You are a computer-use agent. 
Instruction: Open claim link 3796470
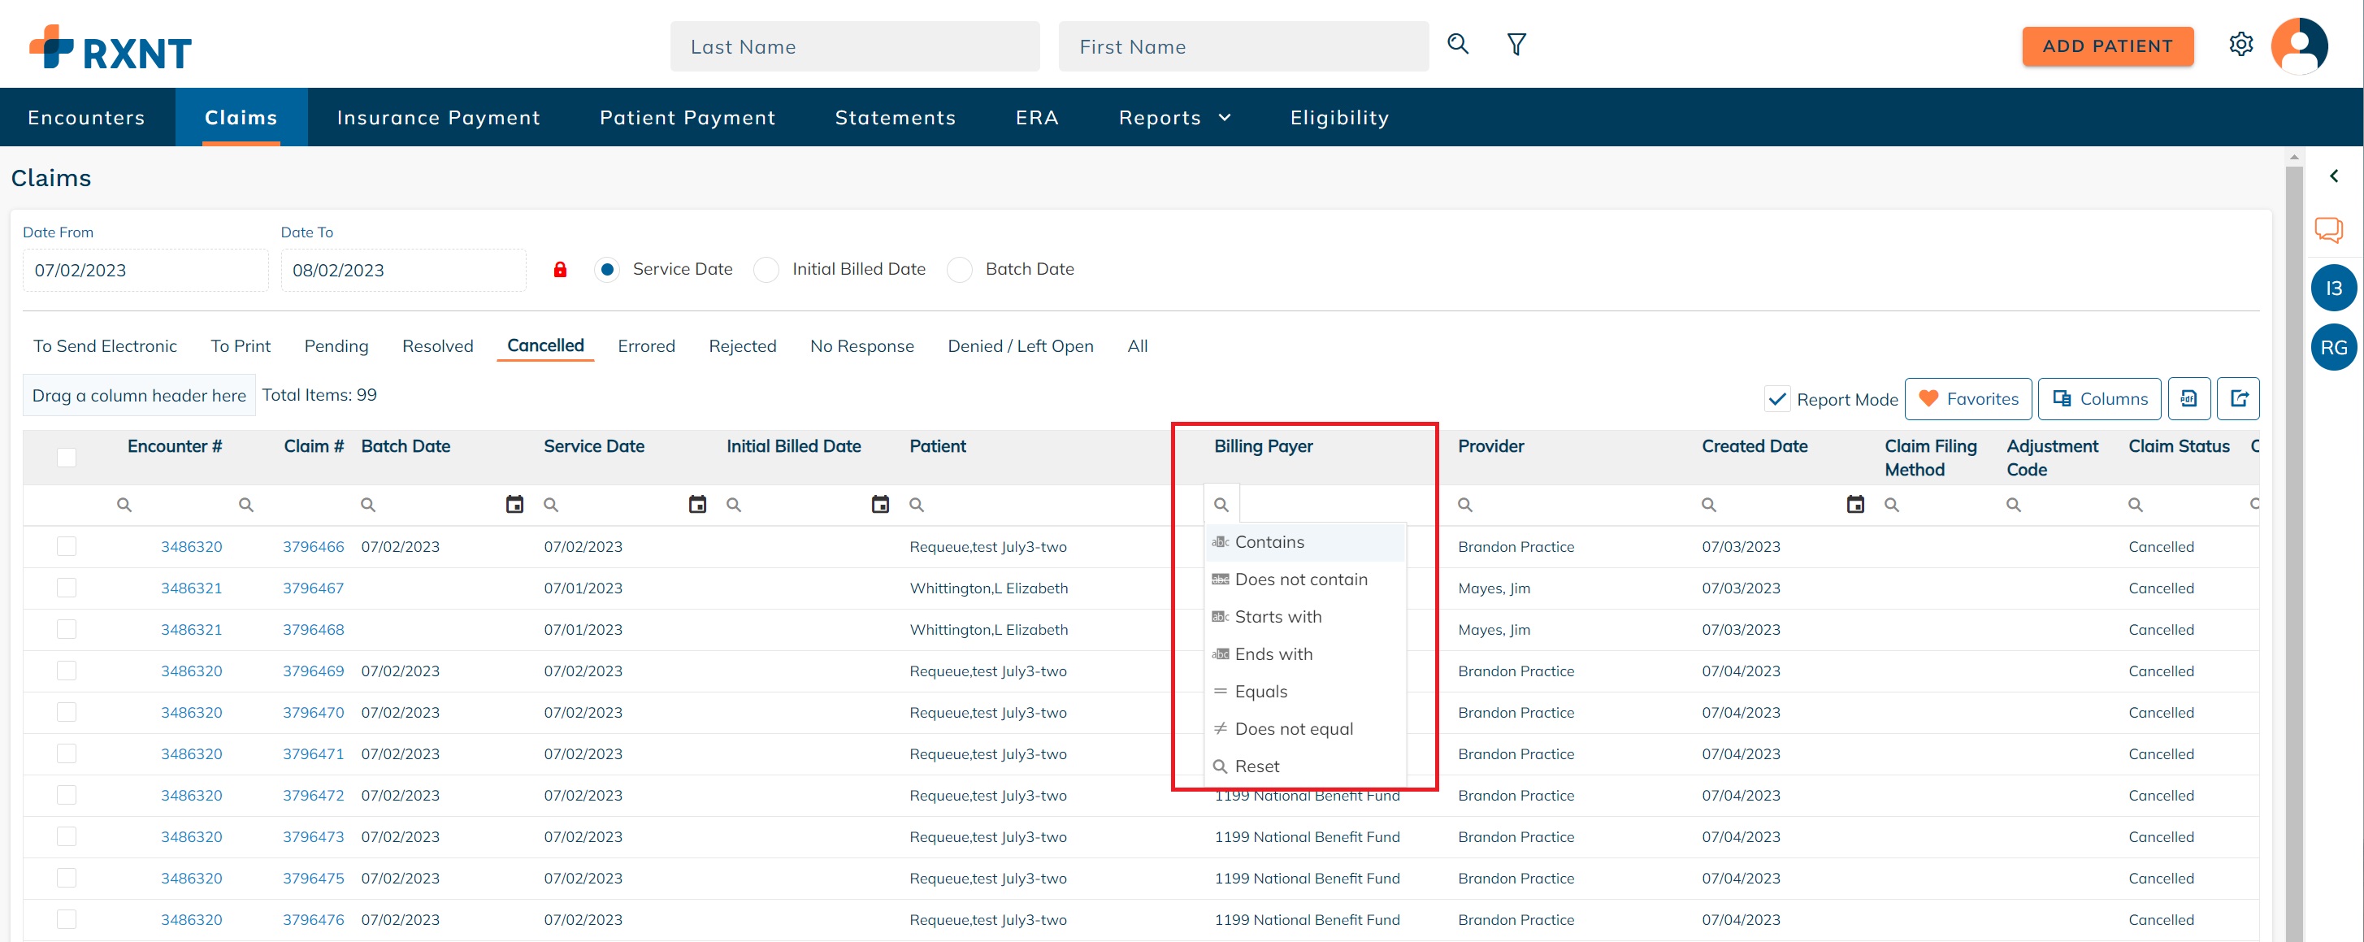[x=313, y=713]
